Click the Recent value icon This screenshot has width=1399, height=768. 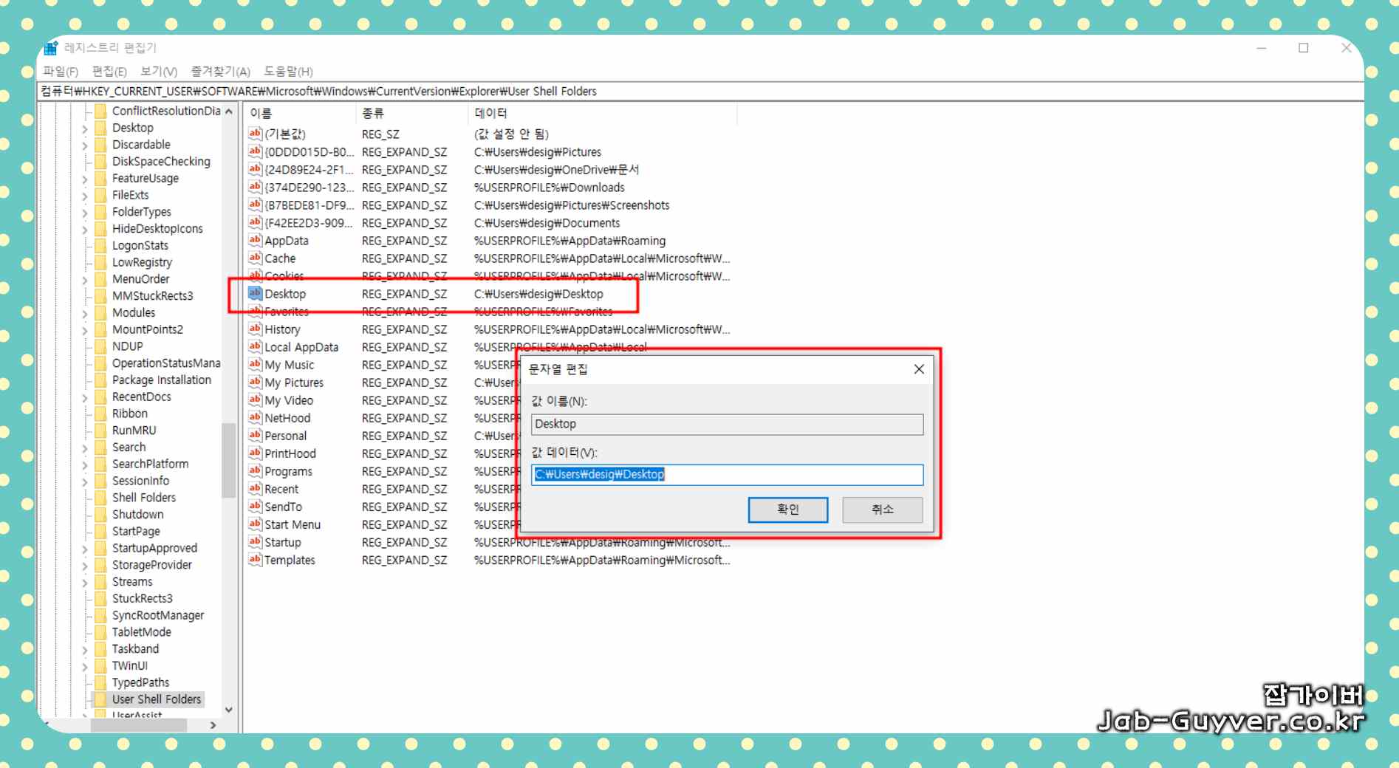(255, 488)
